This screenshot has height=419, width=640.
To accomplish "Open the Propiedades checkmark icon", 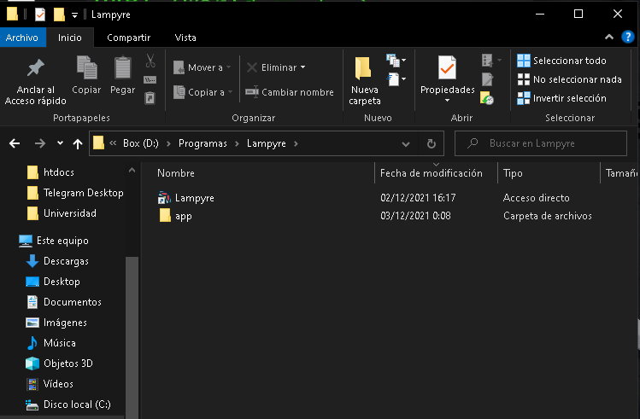I will pos(447,67).
